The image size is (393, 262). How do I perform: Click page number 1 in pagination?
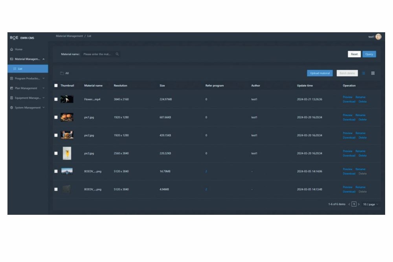click(x=354, y=204)
